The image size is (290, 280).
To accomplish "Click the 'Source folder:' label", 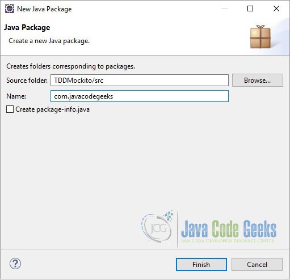I will 27,80.
